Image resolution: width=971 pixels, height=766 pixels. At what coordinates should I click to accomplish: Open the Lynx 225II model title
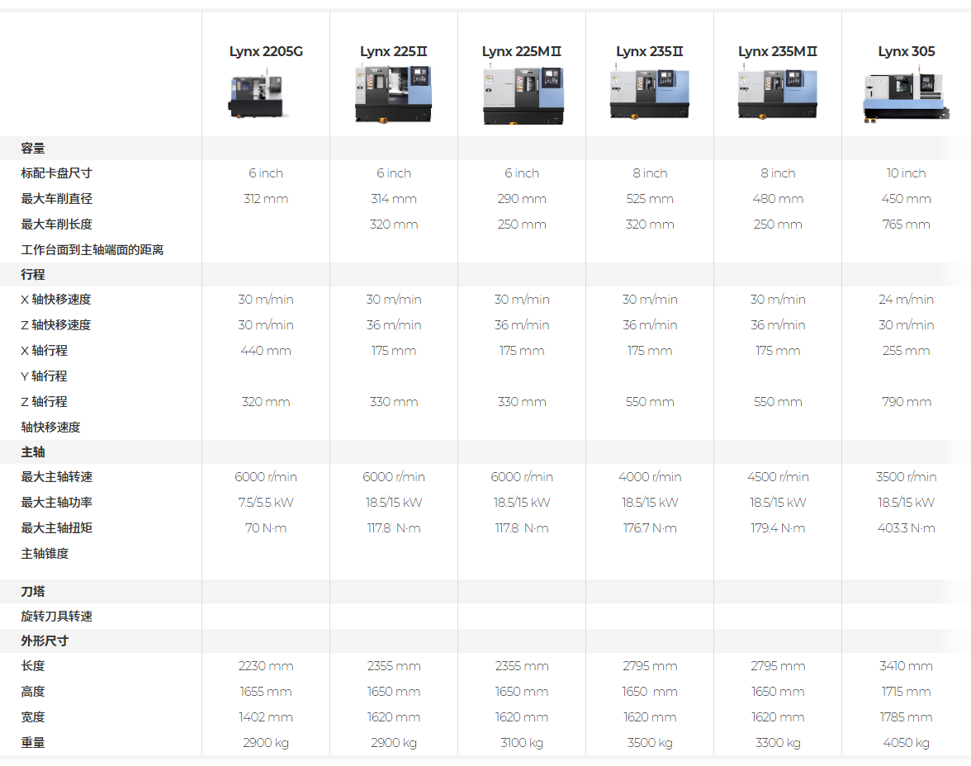pos(393,51)
